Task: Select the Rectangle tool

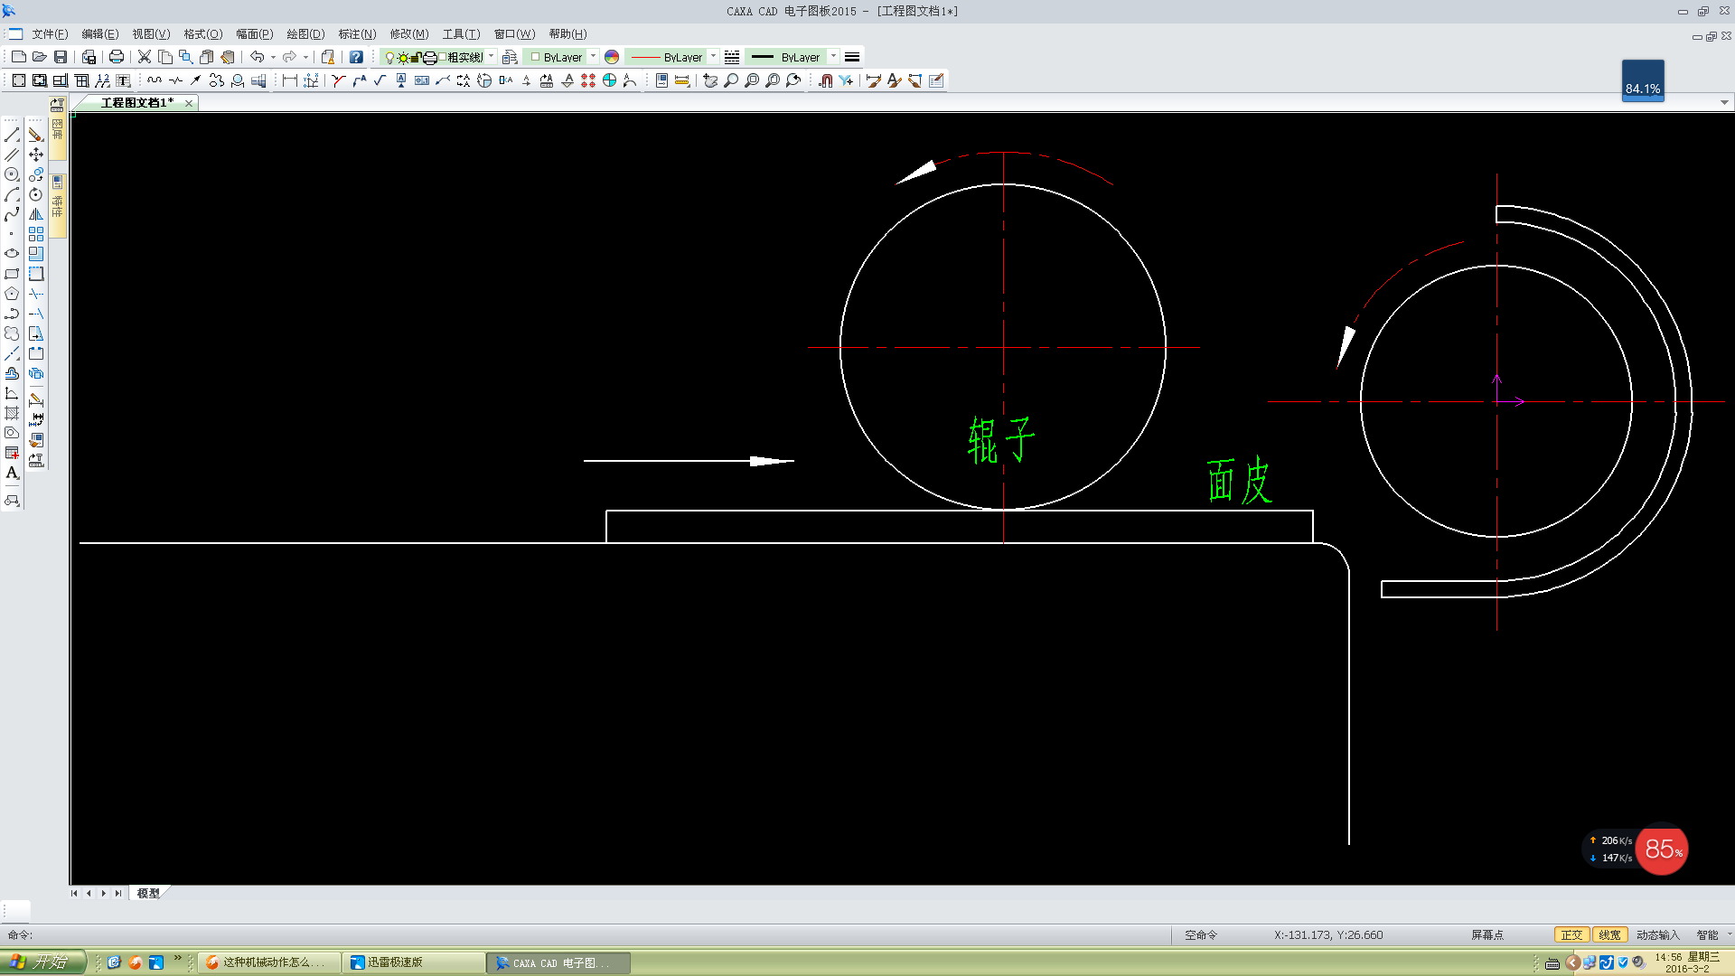Action: pos(12,274)
